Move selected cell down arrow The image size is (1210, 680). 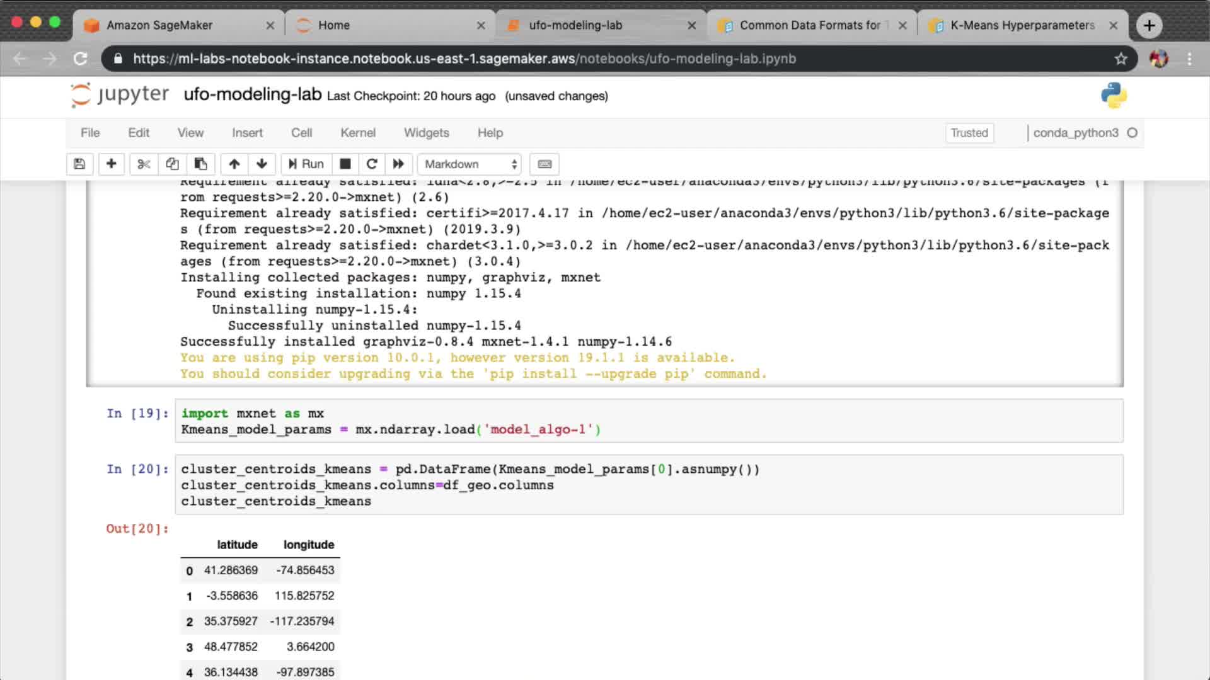(262, 164)
